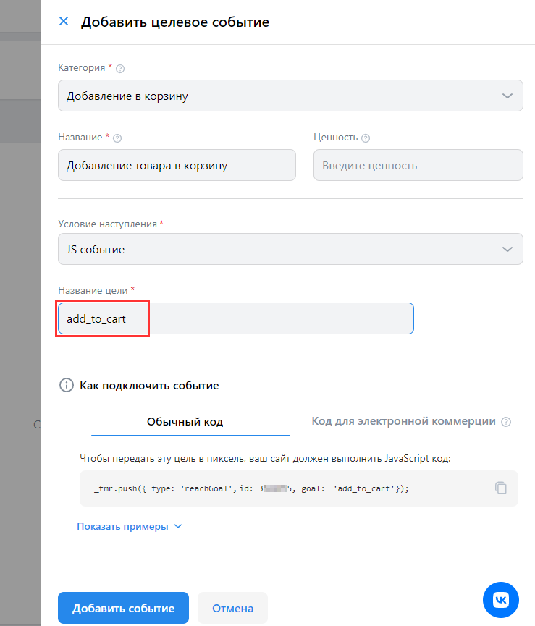
Task: Click the help icon next to Название
Action: (117, 138)
